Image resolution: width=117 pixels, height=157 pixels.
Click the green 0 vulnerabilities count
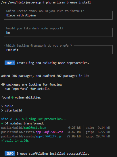point(12,97)
